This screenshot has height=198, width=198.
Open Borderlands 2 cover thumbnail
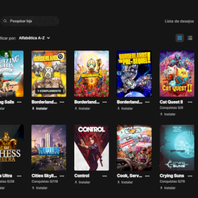[x=49, y=74]
